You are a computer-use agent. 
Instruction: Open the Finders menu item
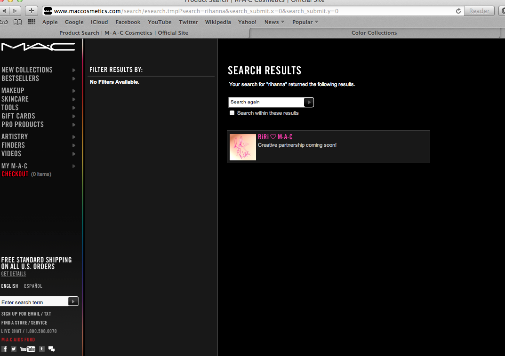pyautogui.click(x=13, y=145)
